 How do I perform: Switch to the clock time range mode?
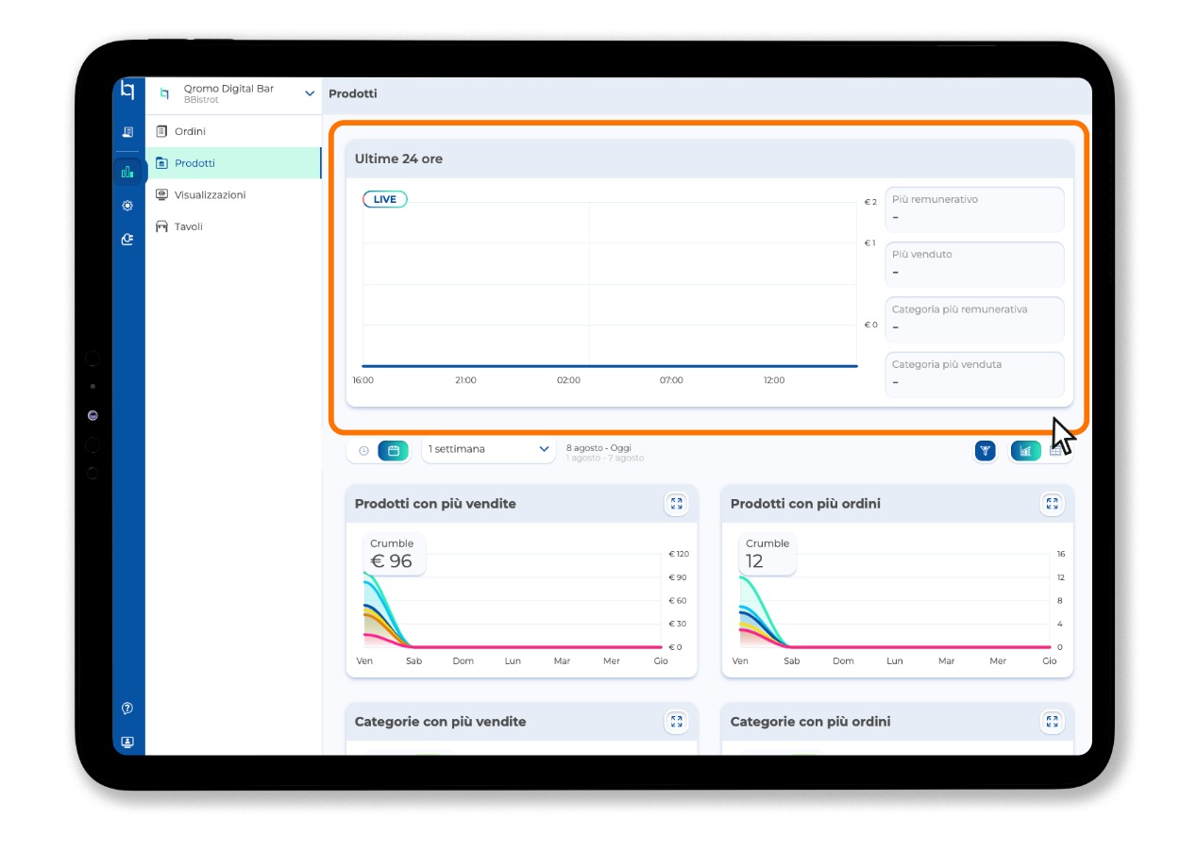point(363,451)
